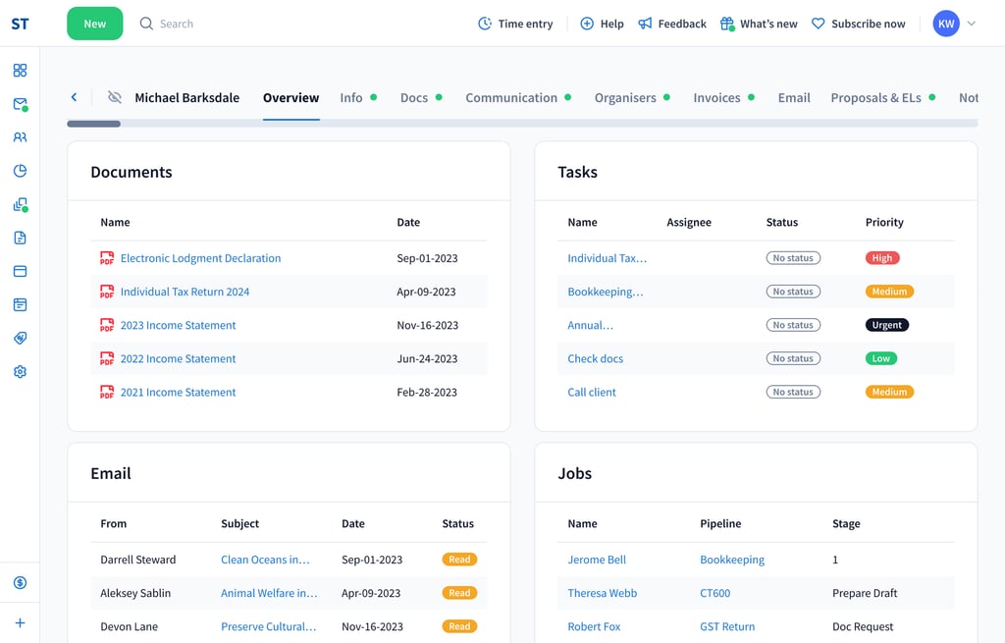Open Electronic Lodgment Declaration document

[200, 258]
